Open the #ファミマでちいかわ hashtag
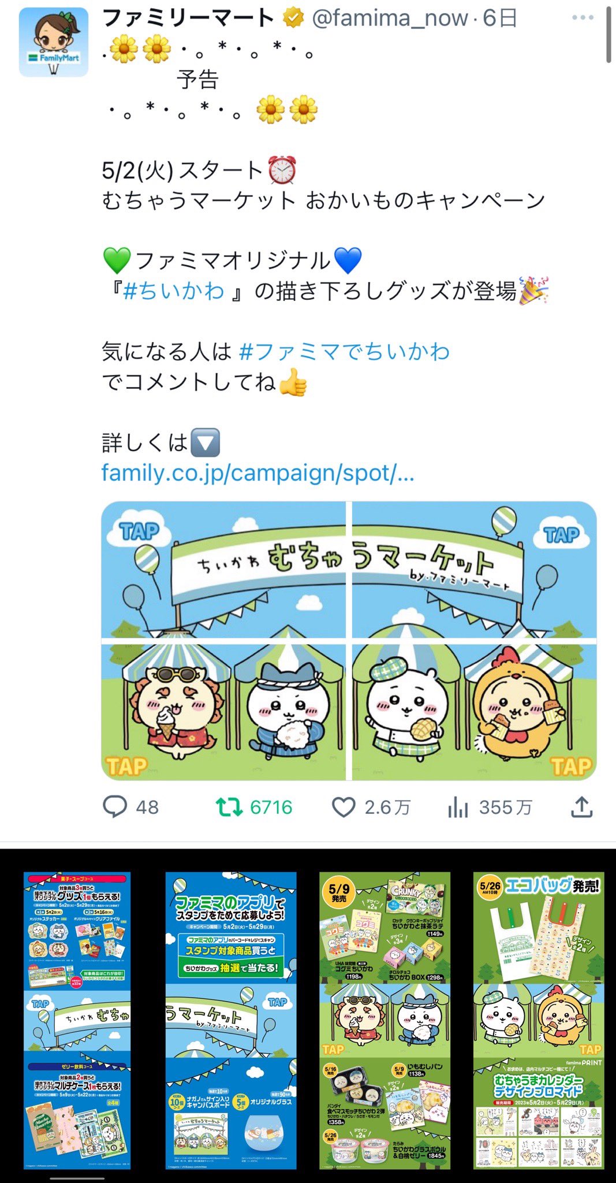This screenshot has width=616, height=1183. tap(344, 351)
